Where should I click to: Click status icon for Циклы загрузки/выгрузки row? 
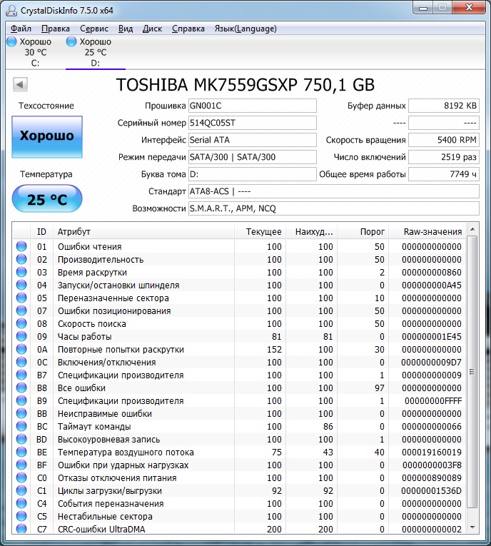[x=21, y=490]
